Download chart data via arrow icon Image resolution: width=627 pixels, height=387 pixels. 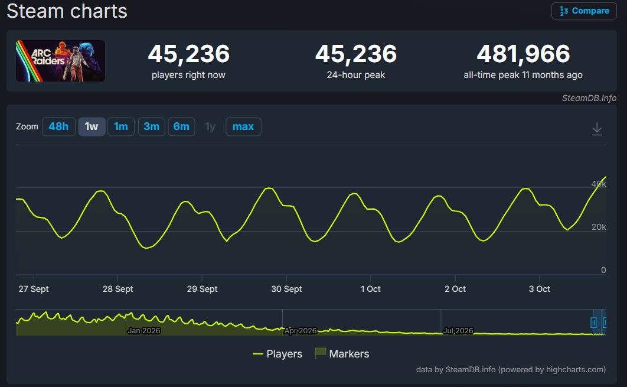click(597, 129)
